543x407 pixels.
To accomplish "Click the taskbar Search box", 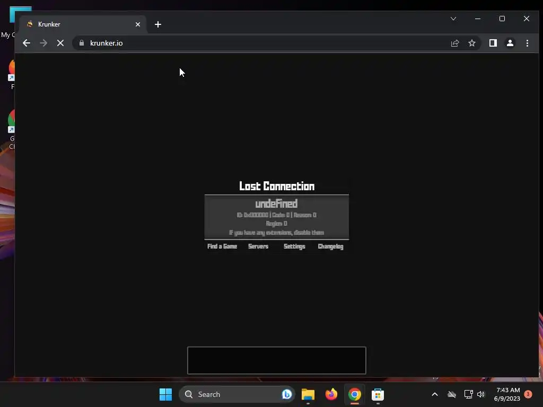I will [x=237, y=394].
